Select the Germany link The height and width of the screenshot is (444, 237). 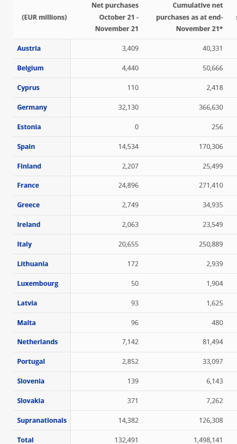(x=32, y=107)
